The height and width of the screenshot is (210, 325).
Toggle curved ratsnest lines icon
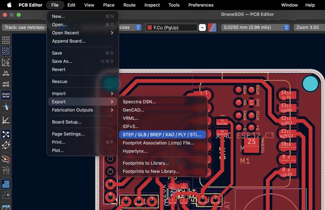click(6, 145)
